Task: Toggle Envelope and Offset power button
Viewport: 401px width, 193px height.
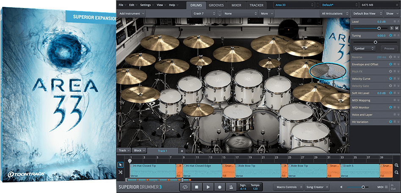Action: 390,64
